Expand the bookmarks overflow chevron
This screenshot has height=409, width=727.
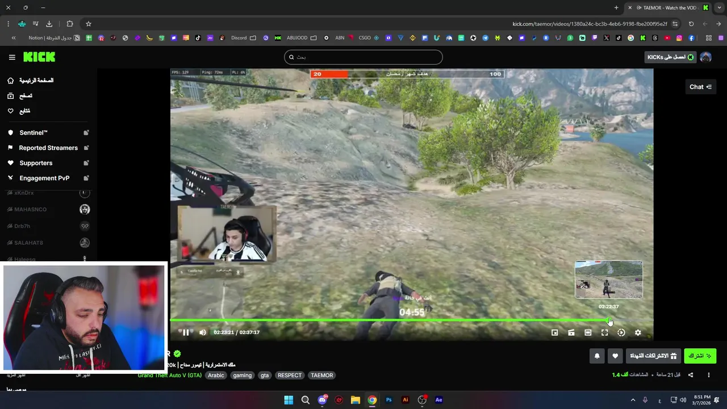[x=14, y=38]
